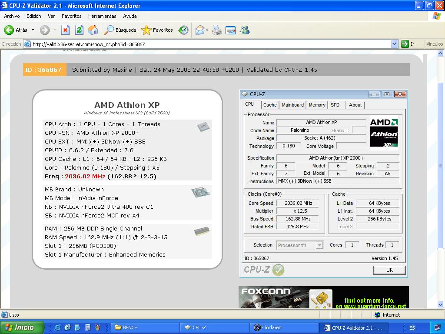The width and height of the screenshot is (445, 334).
Task: Select the Memory tab in CPU-Z image
Action: pos(317,105)
